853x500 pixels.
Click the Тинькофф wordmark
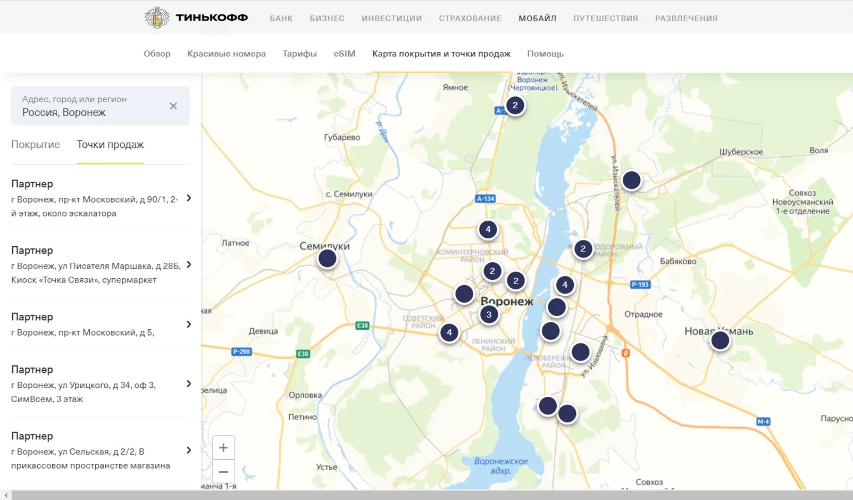coord(212,18)
